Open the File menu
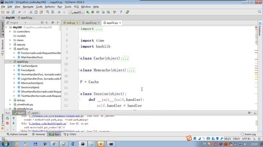The width and height of the screenshot is (263, 147). tap(3, 7)
